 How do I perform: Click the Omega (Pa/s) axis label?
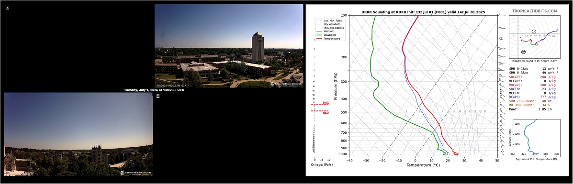click(322, 165)
